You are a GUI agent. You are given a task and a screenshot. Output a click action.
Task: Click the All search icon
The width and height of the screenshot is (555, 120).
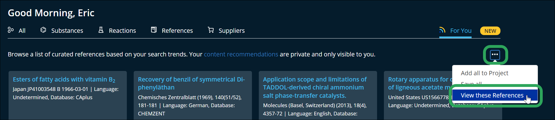11,30
